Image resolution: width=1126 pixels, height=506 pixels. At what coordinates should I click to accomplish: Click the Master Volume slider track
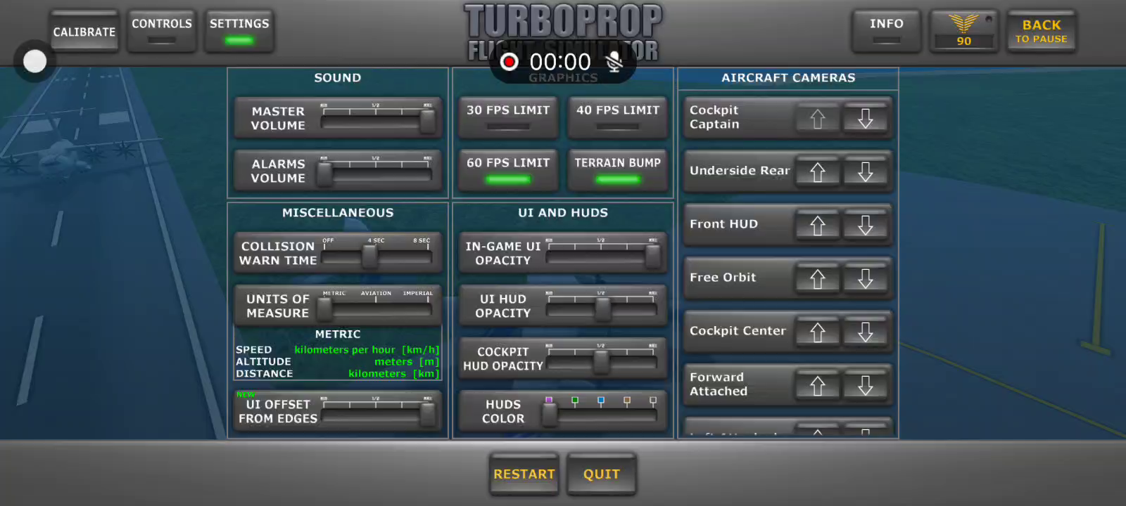point(377,122)
